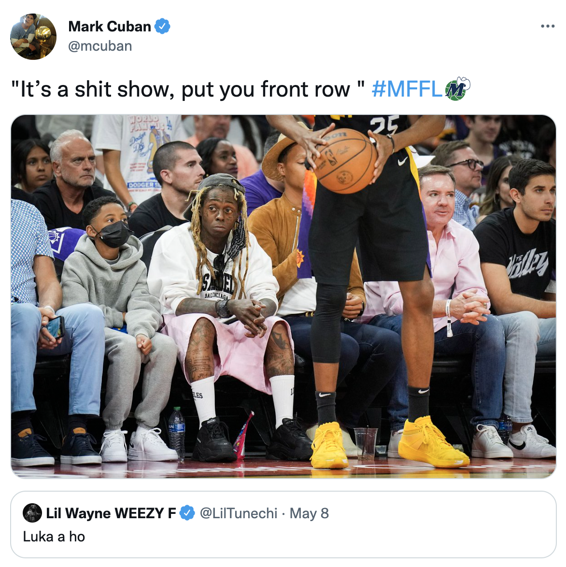Open the @LilTunechi handle
This screenshot has width=566, height=567.
click(x=239, y=513)
